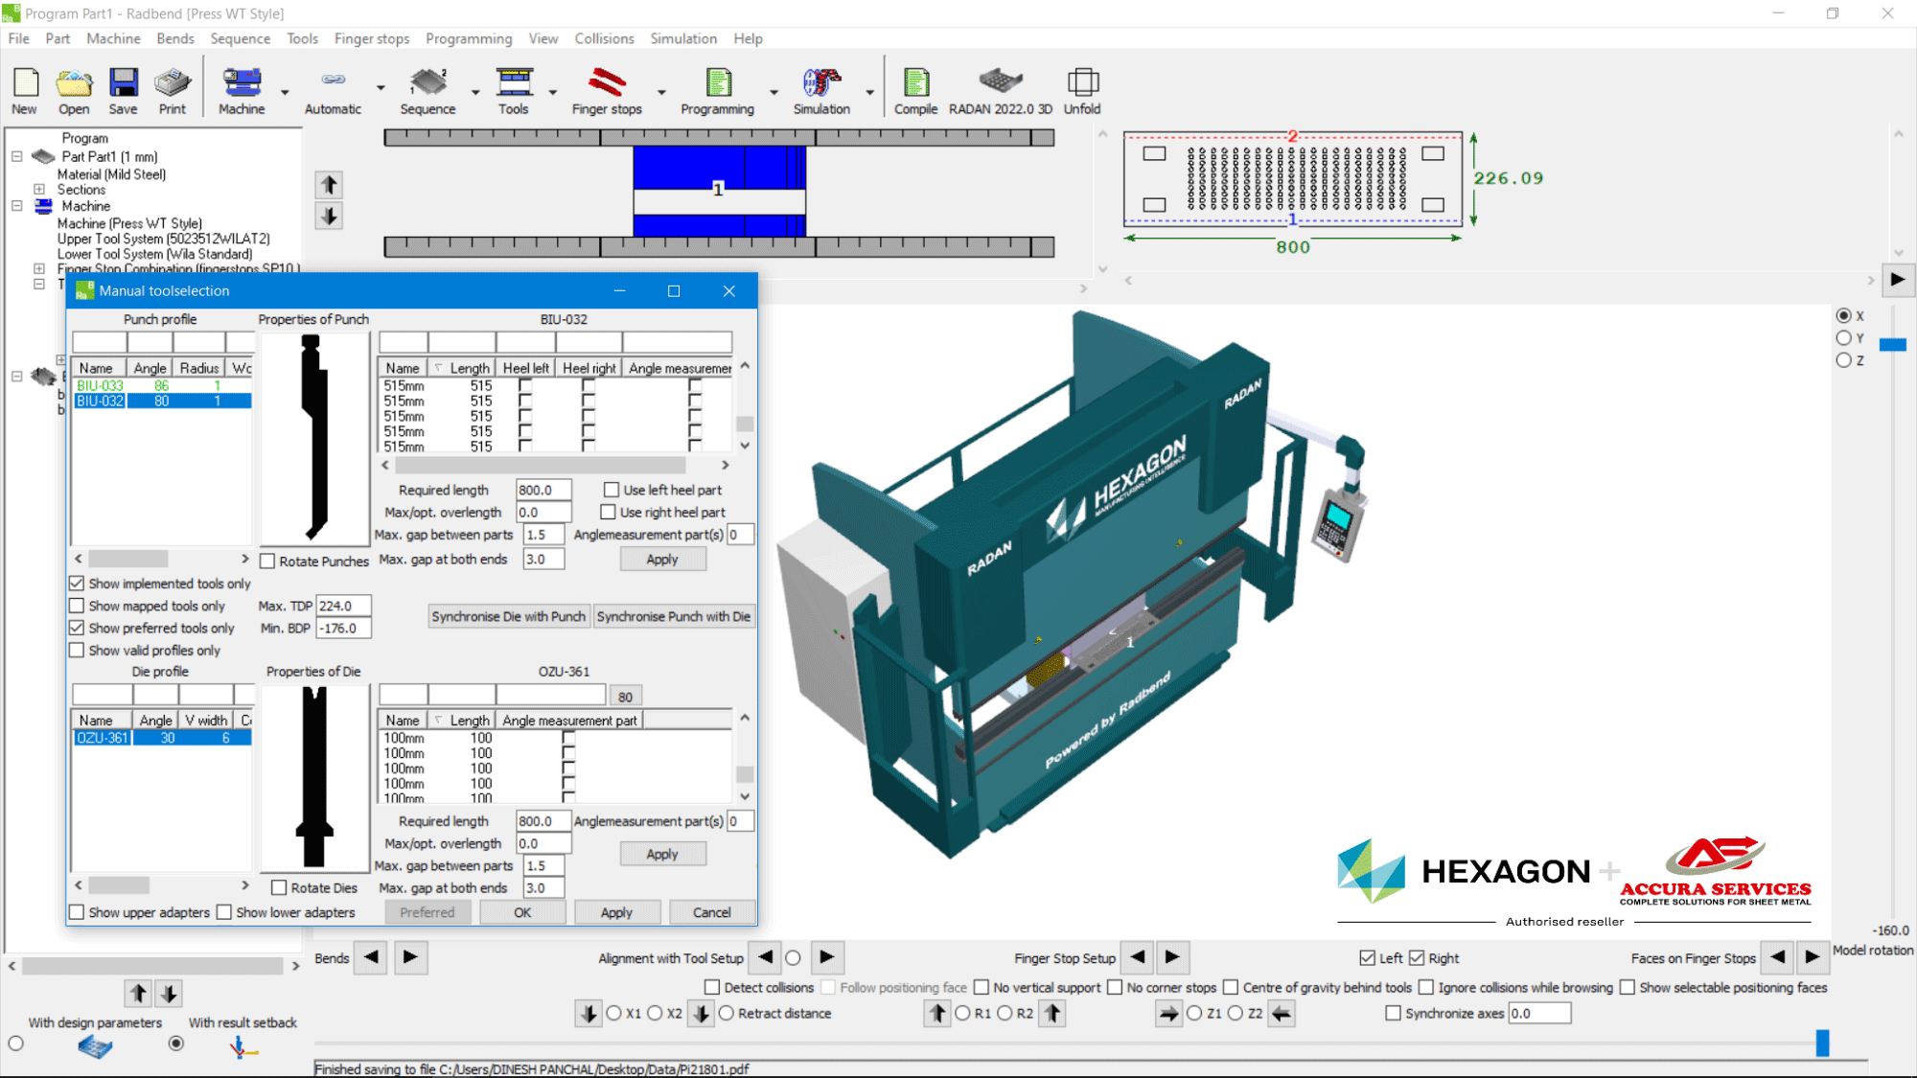The width and height of the screenshot is (1917, 1078).
Task: Launch the Compile function
Action: click(915, 88)
